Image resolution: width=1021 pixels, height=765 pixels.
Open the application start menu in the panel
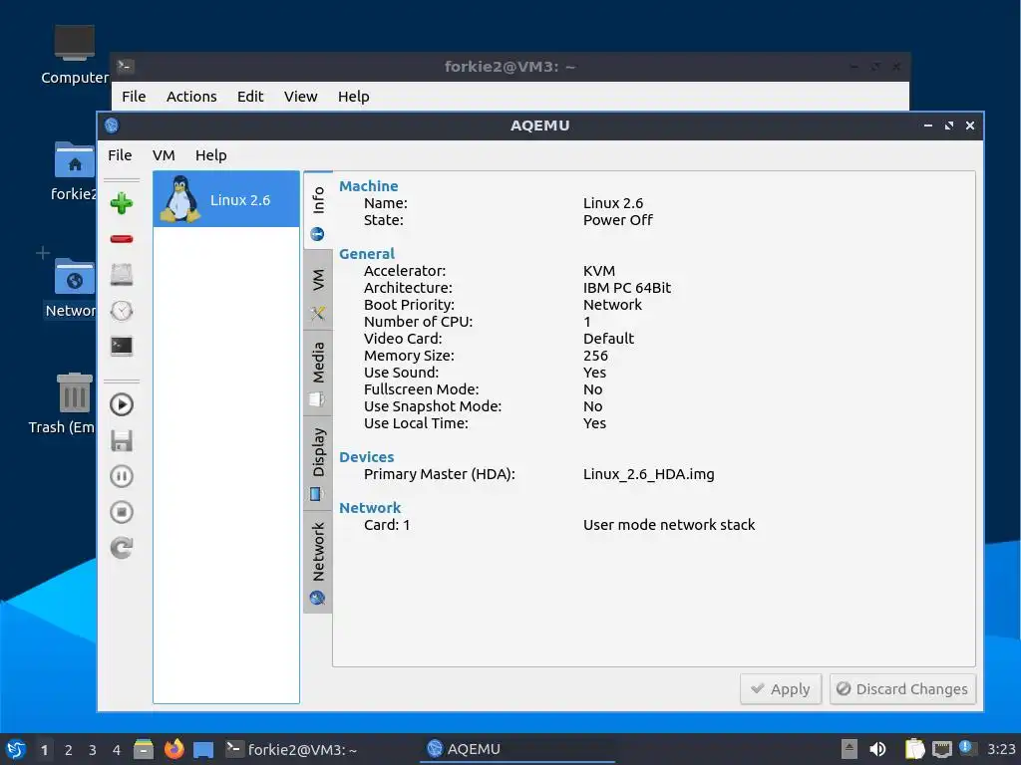tap(16, 749)
